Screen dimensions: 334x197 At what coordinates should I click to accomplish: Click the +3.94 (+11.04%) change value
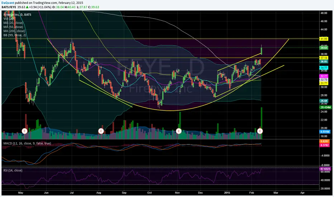tap(40, 7)
